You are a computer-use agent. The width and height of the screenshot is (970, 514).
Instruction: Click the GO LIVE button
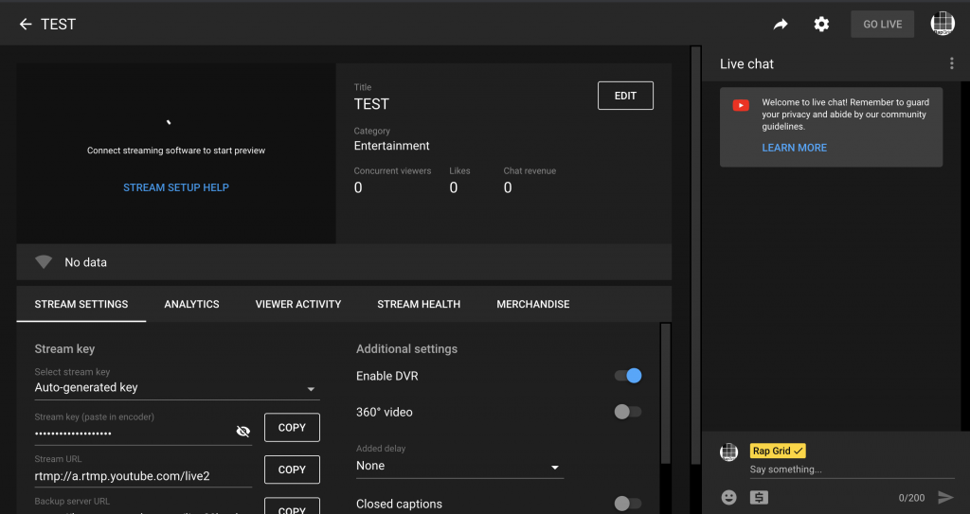click(x=883, y=24)
